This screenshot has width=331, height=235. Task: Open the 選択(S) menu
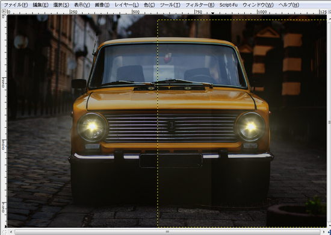point(61,5)
